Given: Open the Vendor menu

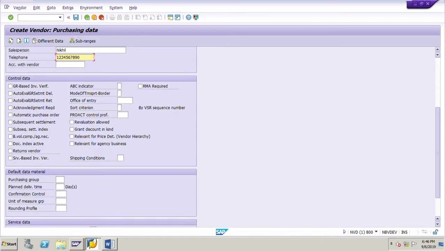Looking at the screenshot, I should coord(20,8).
